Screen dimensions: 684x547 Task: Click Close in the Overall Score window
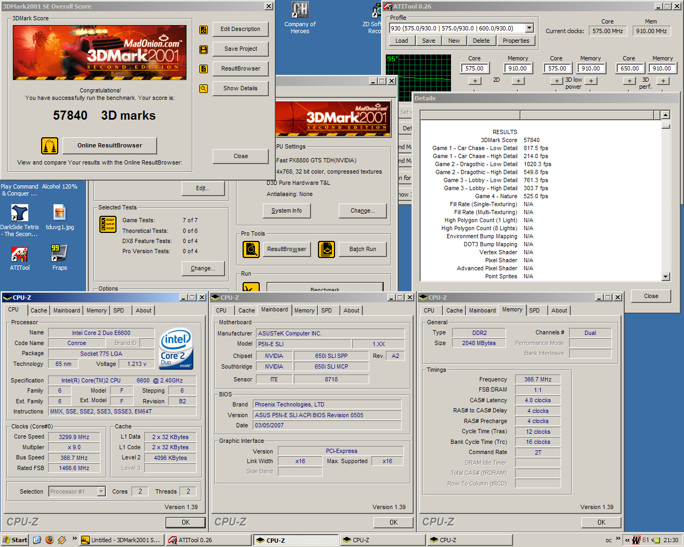click(240, 157)
